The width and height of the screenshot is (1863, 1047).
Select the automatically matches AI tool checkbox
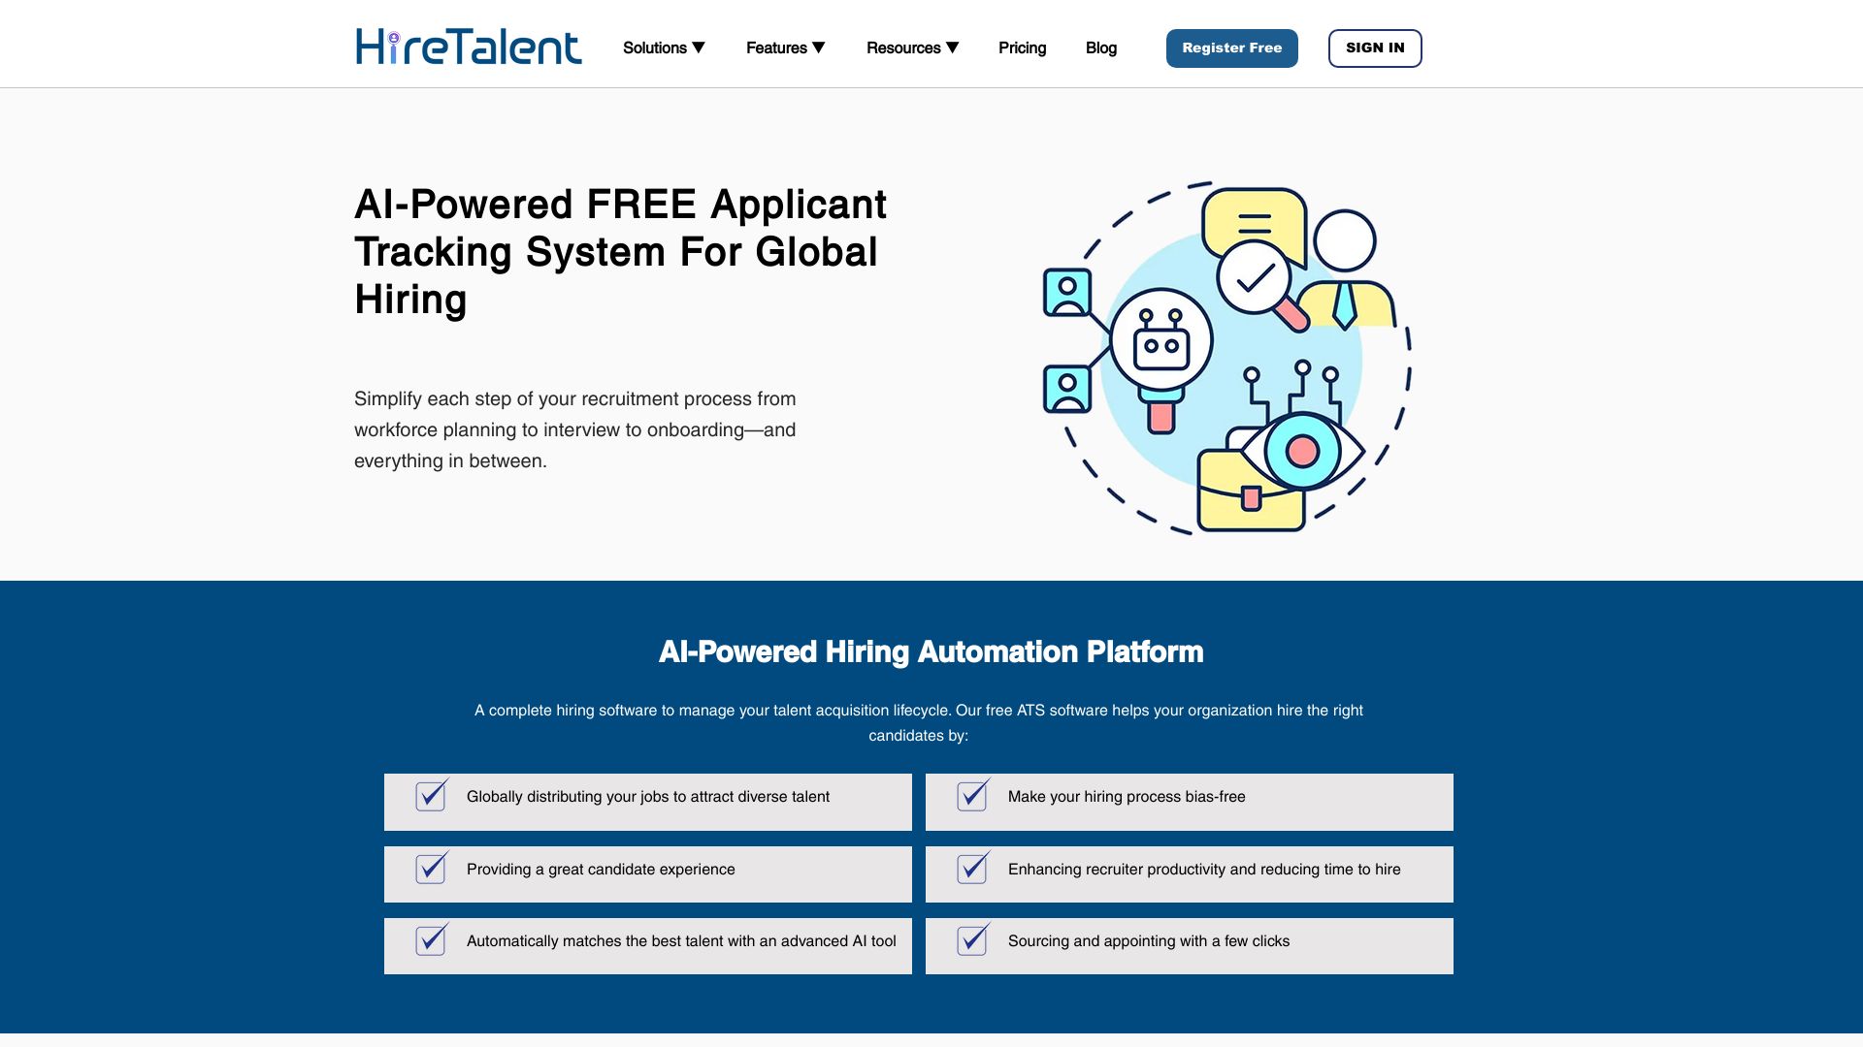coord(430,939)
